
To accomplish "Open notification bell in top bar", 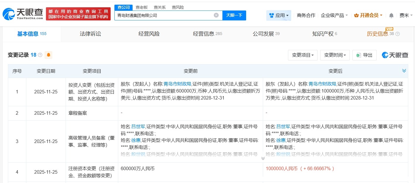I will click(x=391, y=15).
